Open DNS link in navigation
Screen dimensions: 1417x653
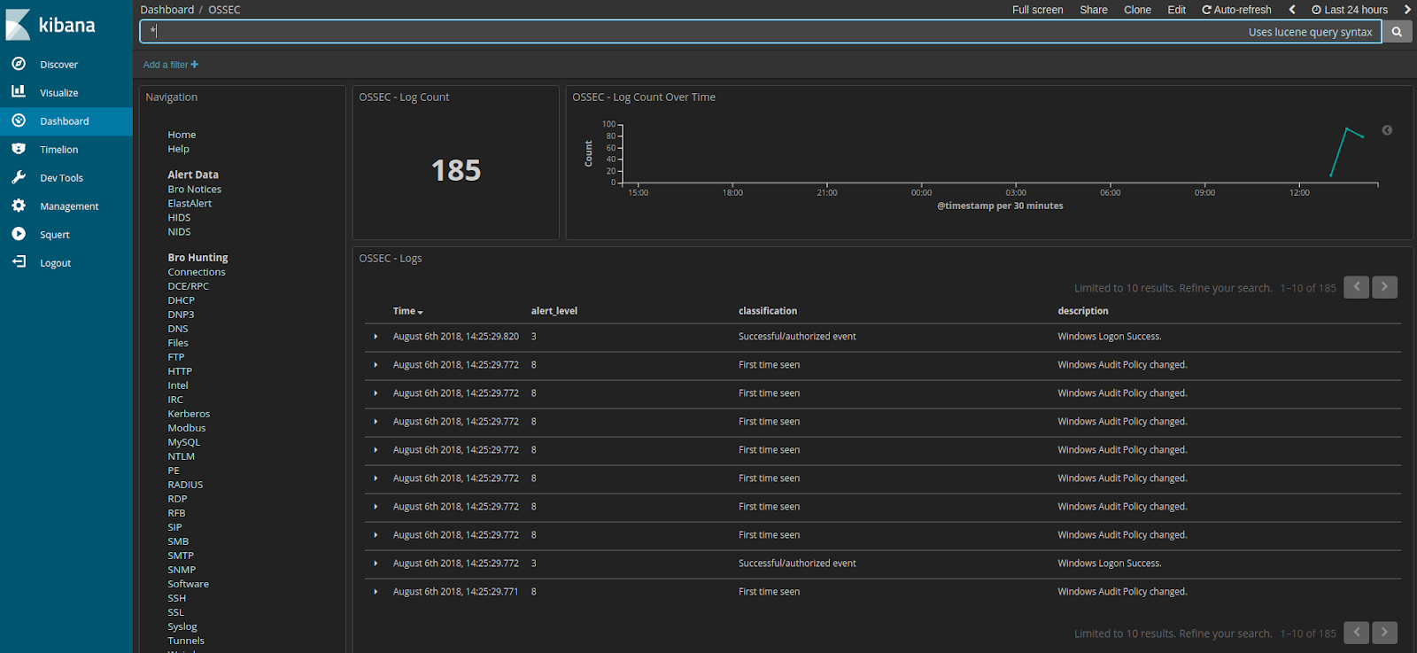tap(177, 329)
